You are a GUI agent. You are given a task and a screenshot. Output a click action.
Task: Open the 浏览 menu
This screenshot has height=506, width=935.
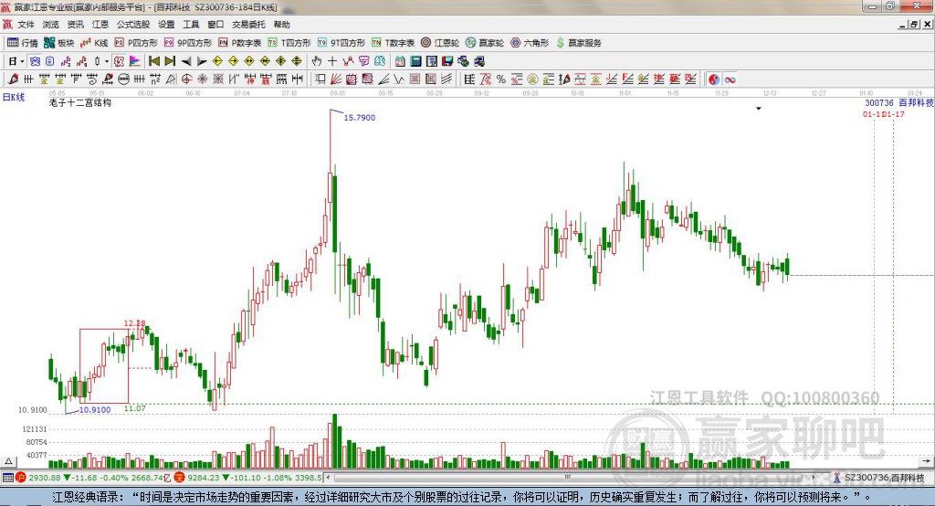point(51,25)
